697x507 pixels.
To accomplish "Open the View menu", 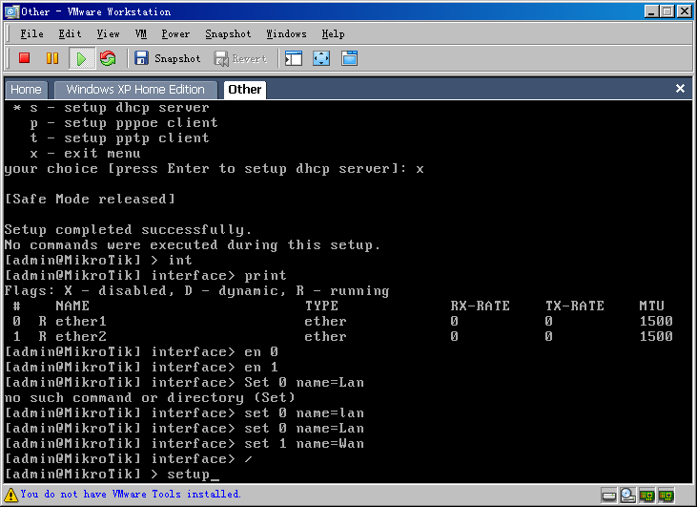I will click(x=108, y=33).
